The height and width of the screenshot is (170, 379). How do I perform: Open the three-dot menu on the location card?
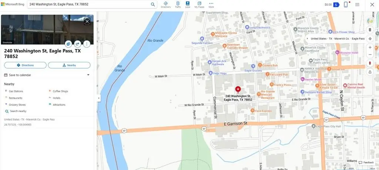(x=87, y=44)
